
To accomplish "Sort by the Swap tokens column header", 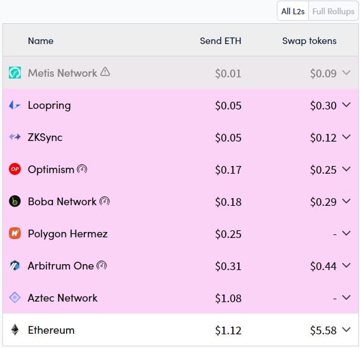I will click(x=310, y=41).
